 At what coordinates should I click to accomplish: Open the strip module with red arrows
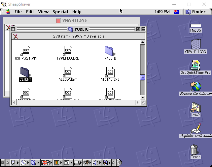click(x=47, y=163)
